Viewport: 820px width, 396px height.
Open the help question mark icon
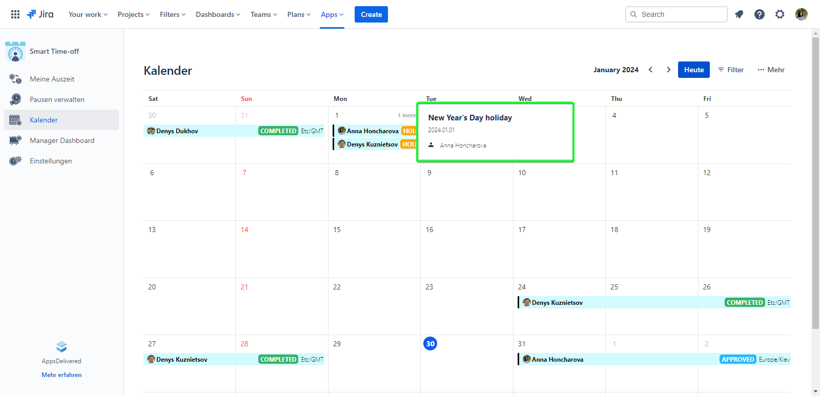(760, 14)
